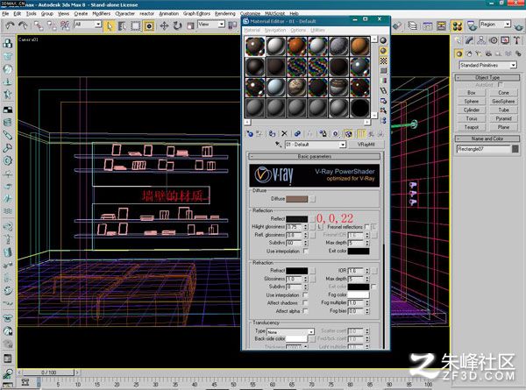Collapse the Basic parameters rollout
Viewport: 526px width, 390px height.
(x=315, y=156)
